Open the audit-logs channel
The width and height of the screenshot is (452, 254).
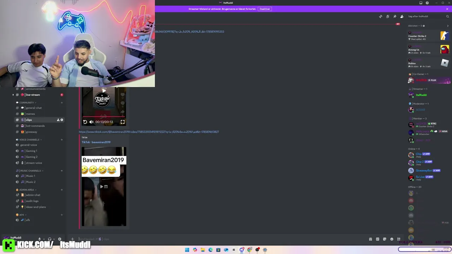point(40,201)
